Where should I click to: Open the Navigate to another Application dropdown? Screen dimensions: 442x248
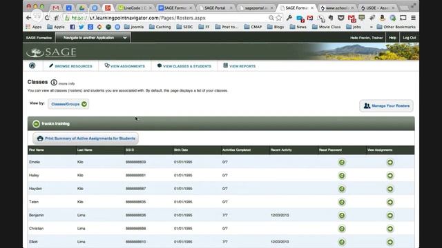[x=93, y=37]
